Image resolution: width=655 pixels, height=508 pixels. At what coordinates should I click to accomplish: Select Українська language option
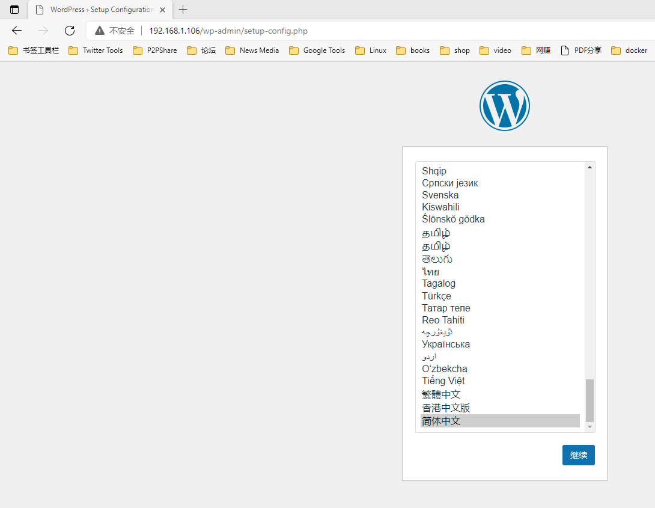click(500, 344)
